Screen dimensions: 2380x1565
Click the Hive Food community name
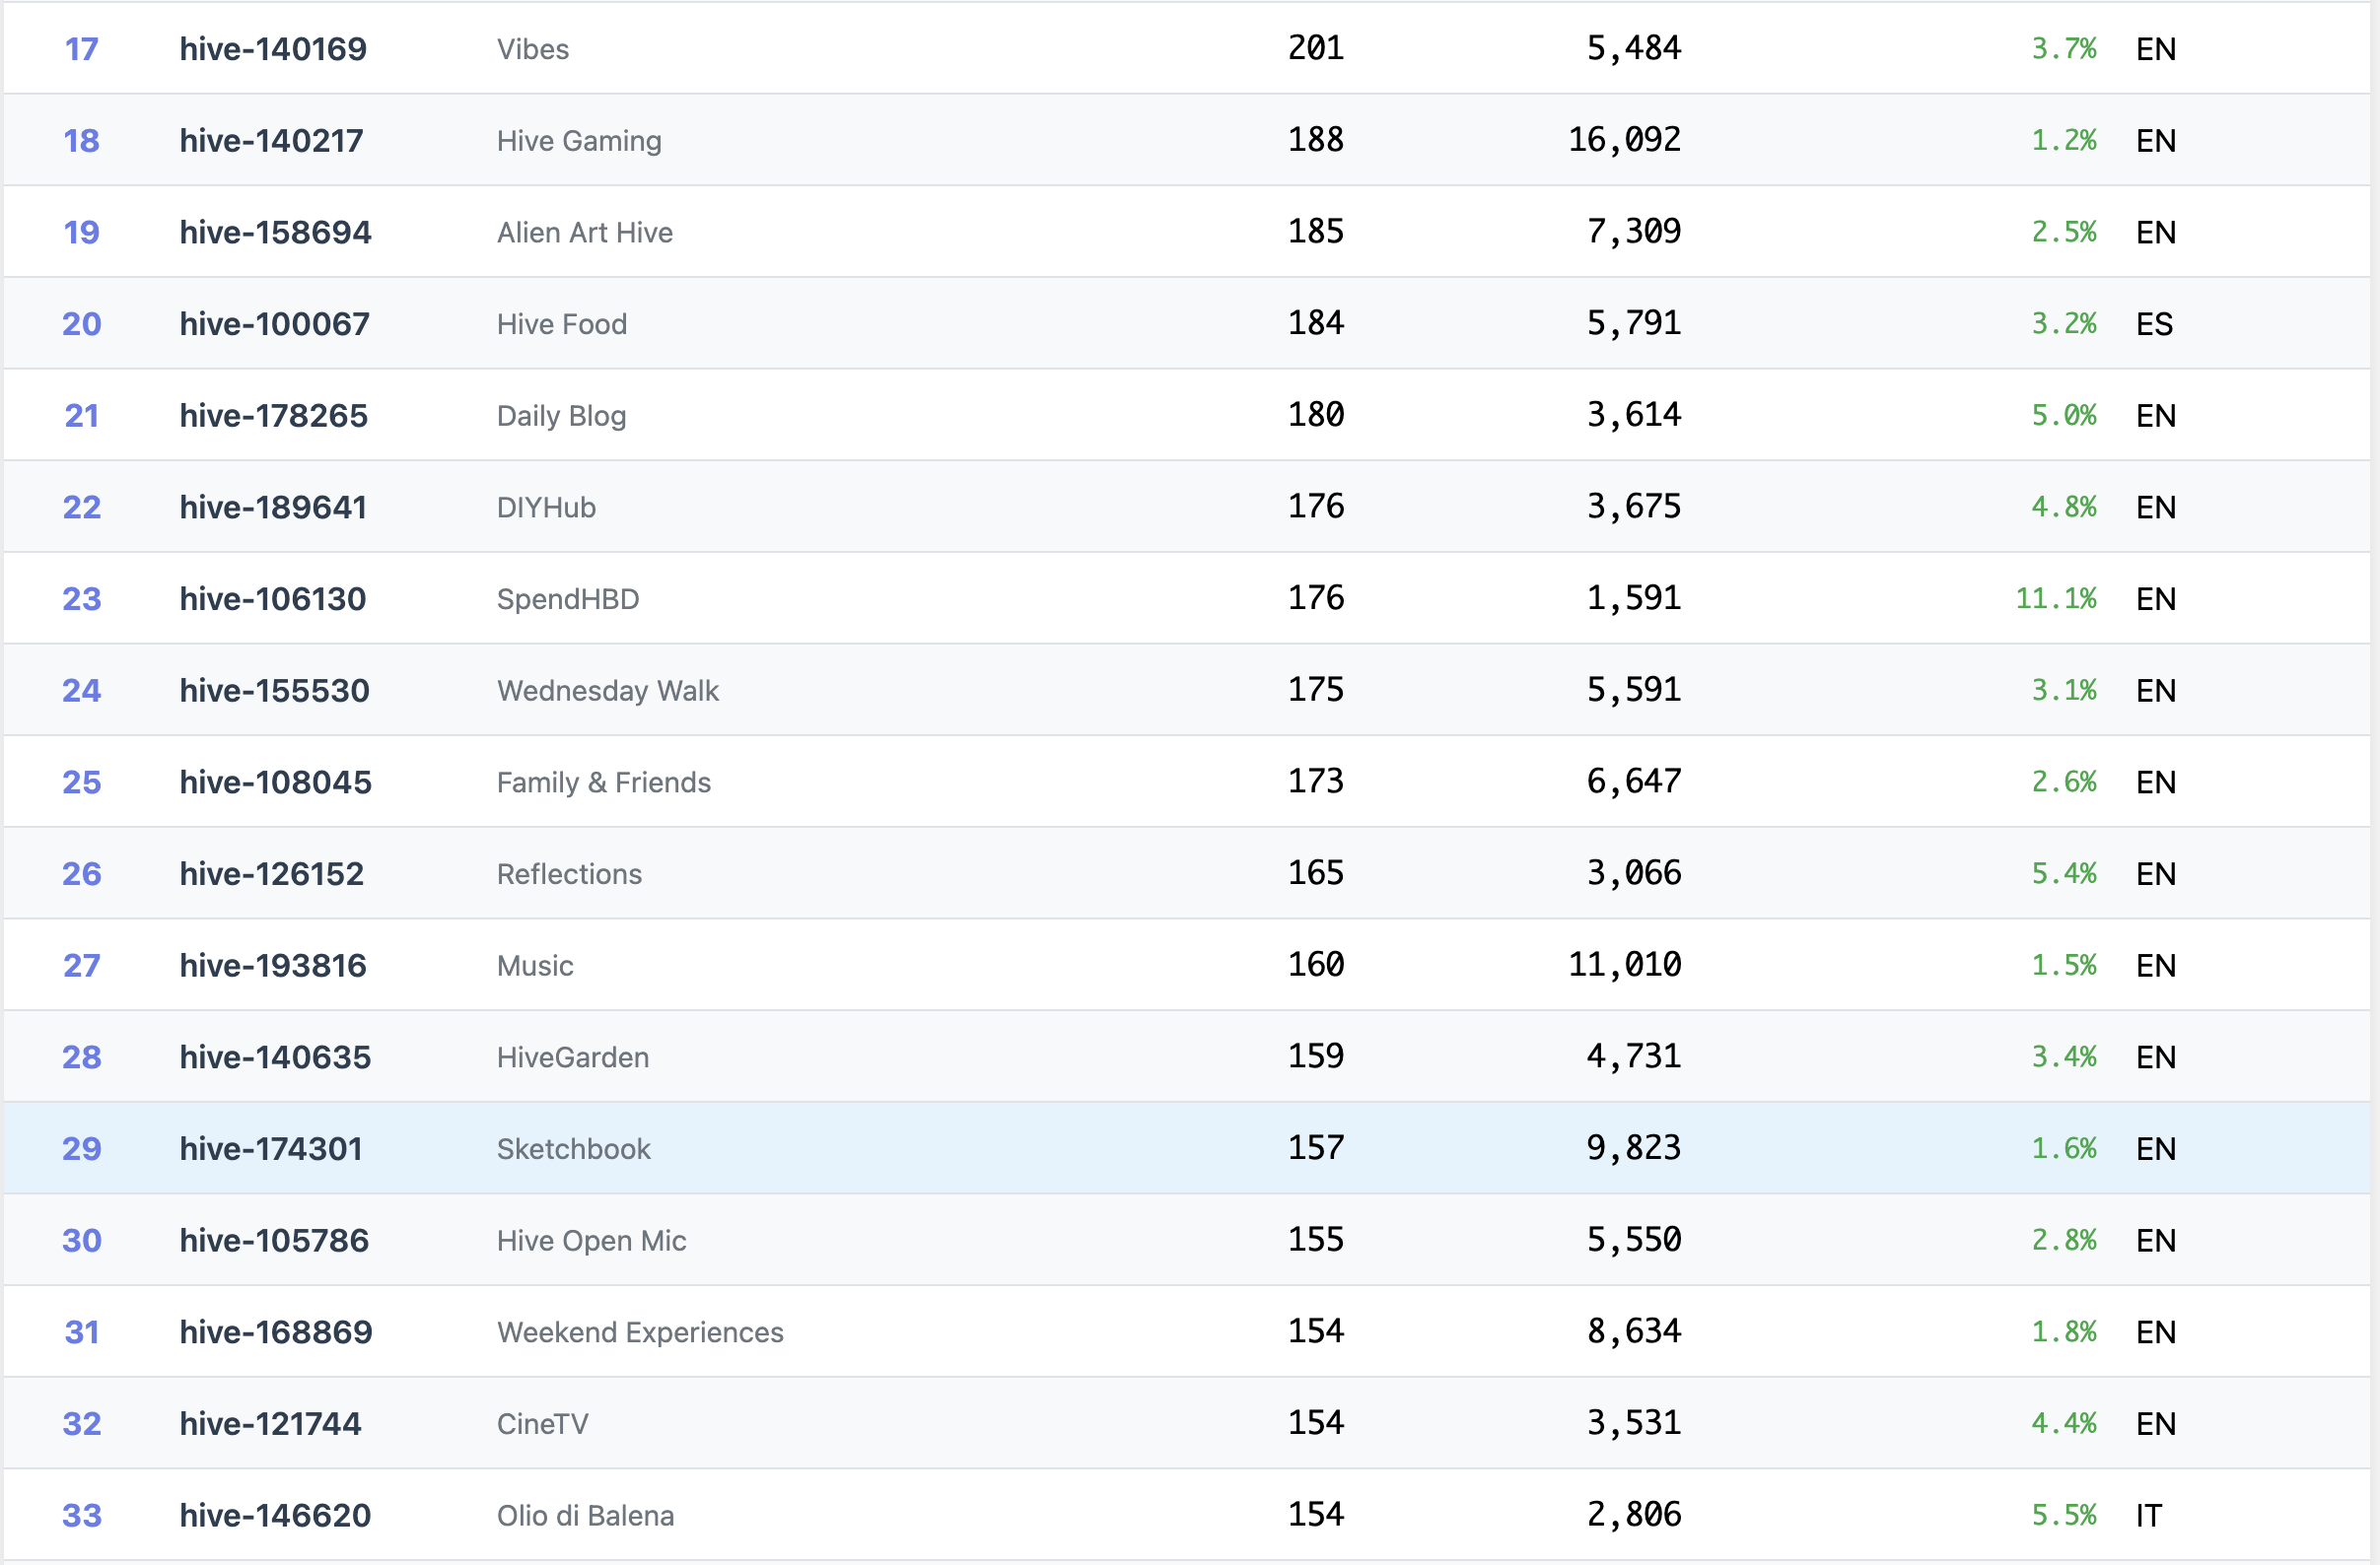pos(561,325)
